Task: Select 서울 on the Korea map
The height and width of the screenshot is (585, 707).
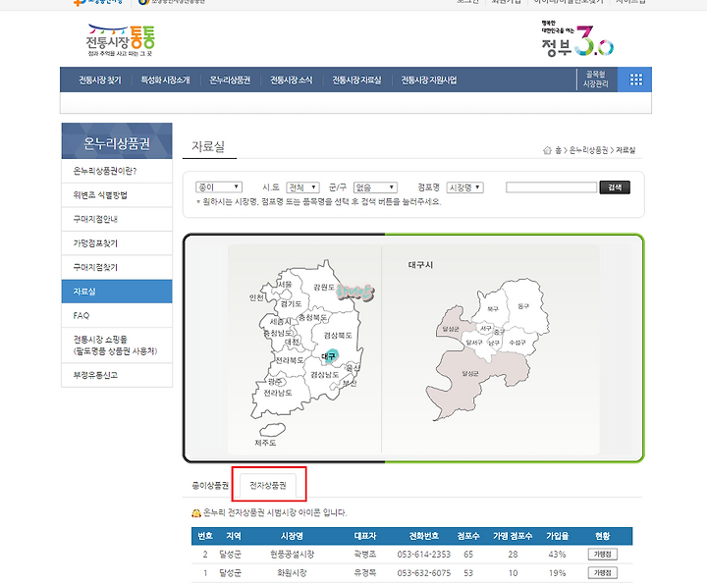Action: (x=285, y=285)
